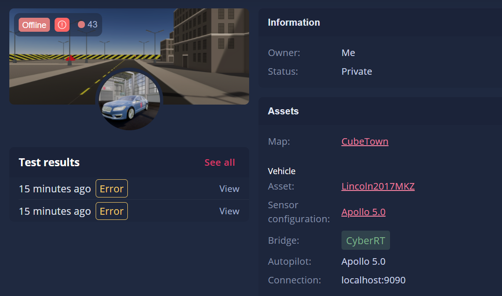Click the Vehicle section label
Image resolution: width=502 pixels, height=296 pixels.
point(281,171)
